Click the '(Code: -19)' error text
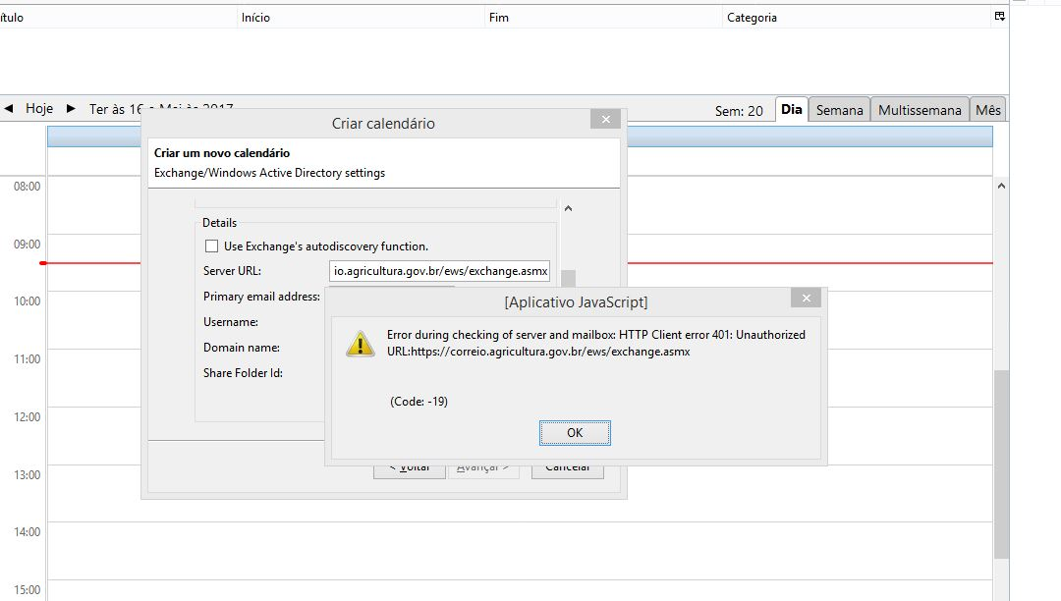This screenshot has height=601, width=1061. (x=419, y=402)
